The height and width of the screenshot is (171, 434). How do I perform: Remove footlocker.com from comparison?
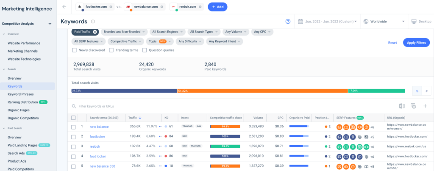(x=111, y=7)
